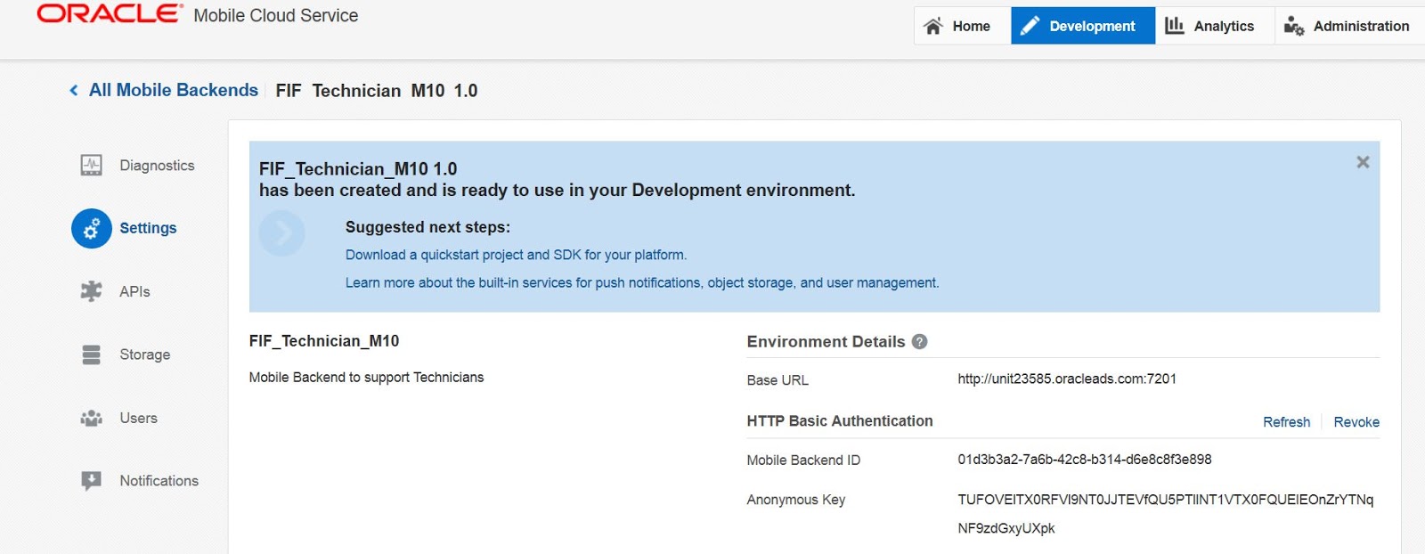Switch to the Administration tab
Image resolution: width=1425 pixels, height=554 pixels.
pos(1347,26)
